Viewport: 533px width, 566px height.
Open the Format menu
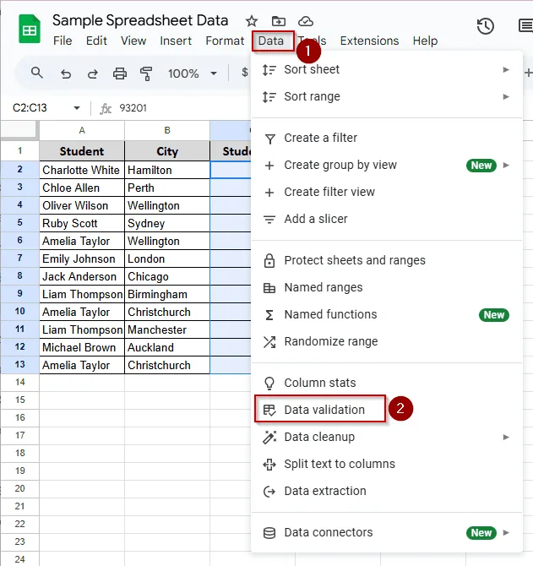point(225,41)
